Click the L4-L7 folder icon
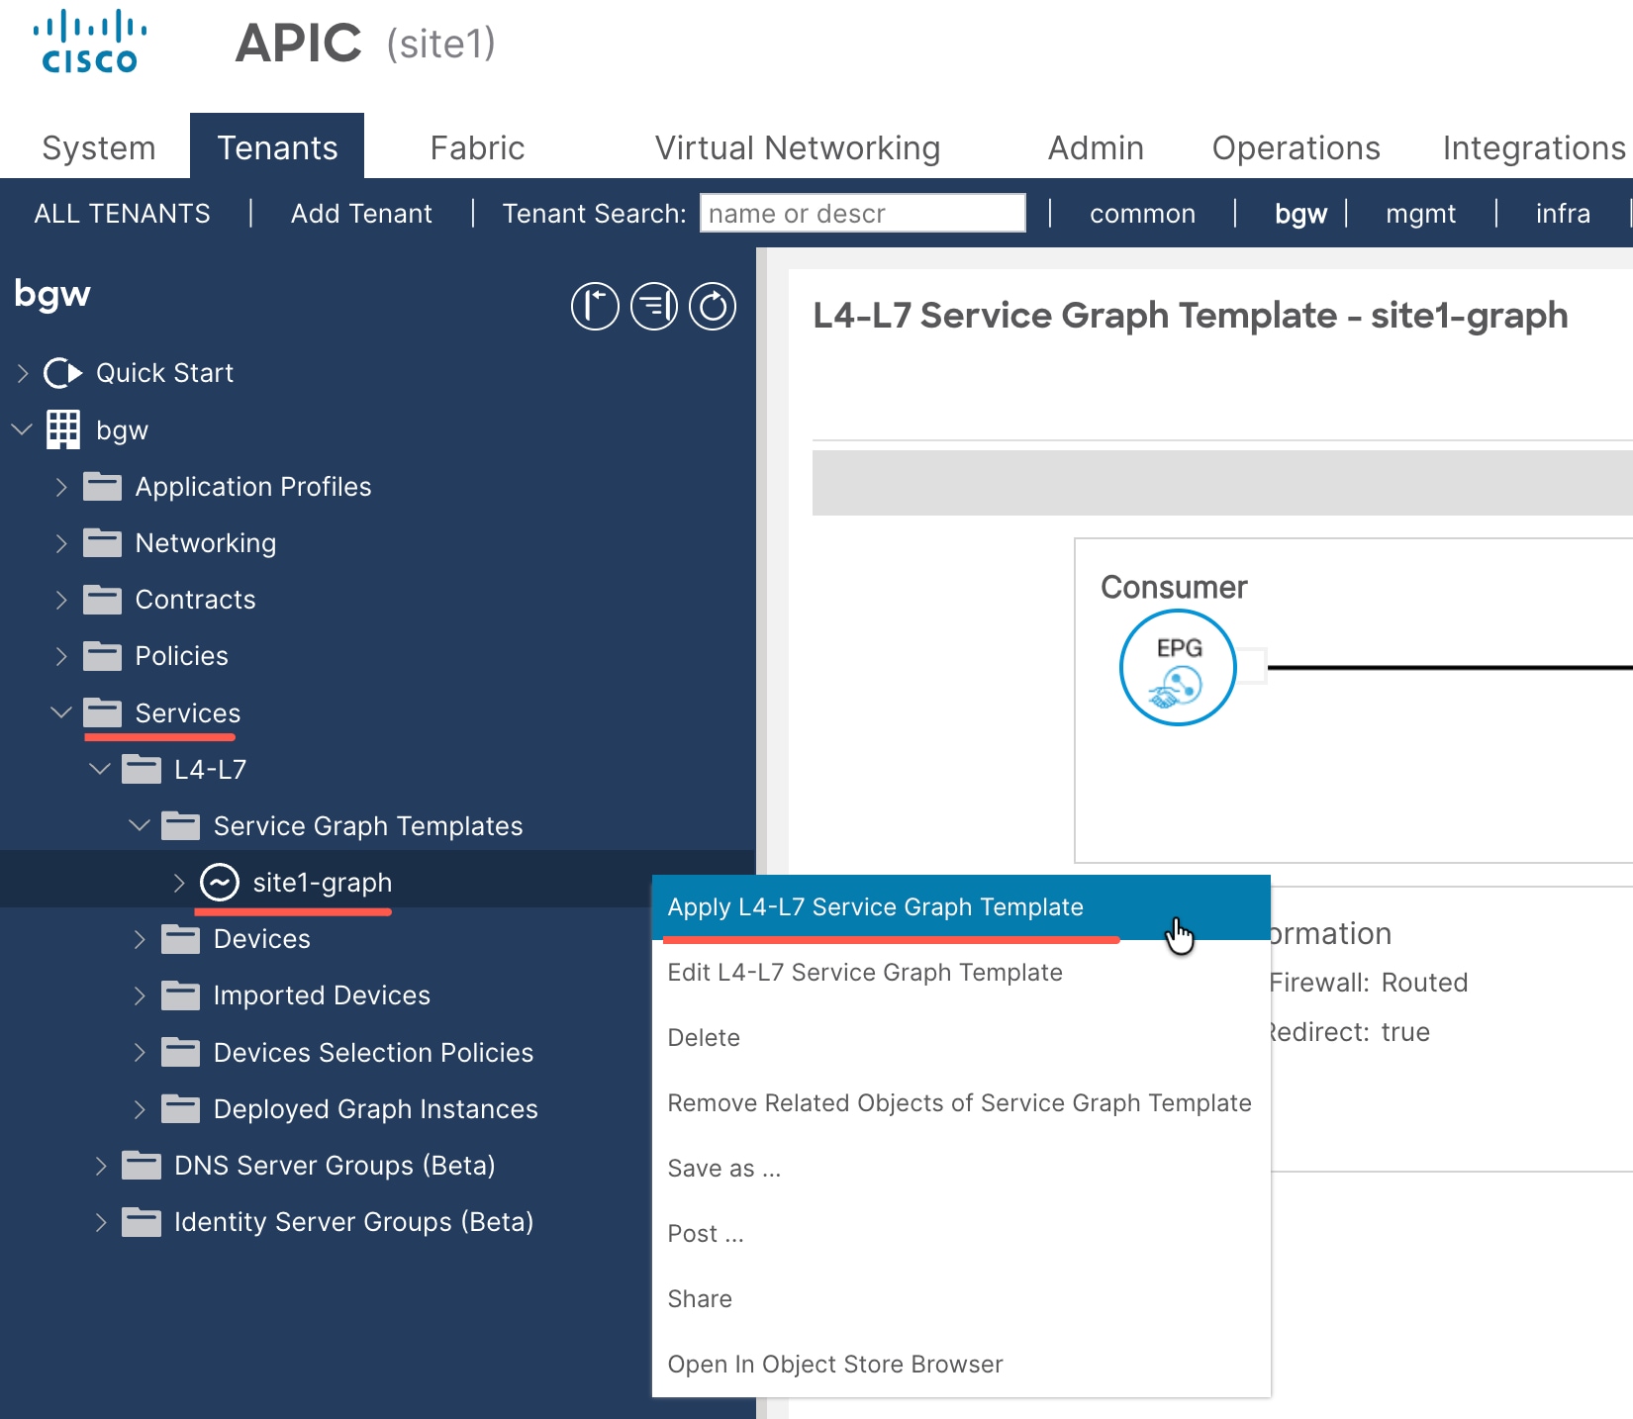1633x1419 pixels. (x=142, y=769)
